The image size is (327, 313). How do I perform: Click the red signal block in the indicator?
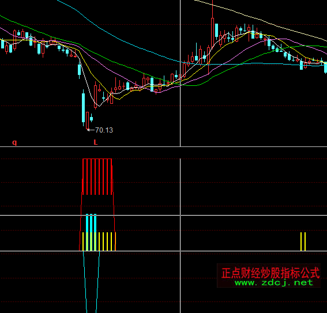click(x=97, y=177)
